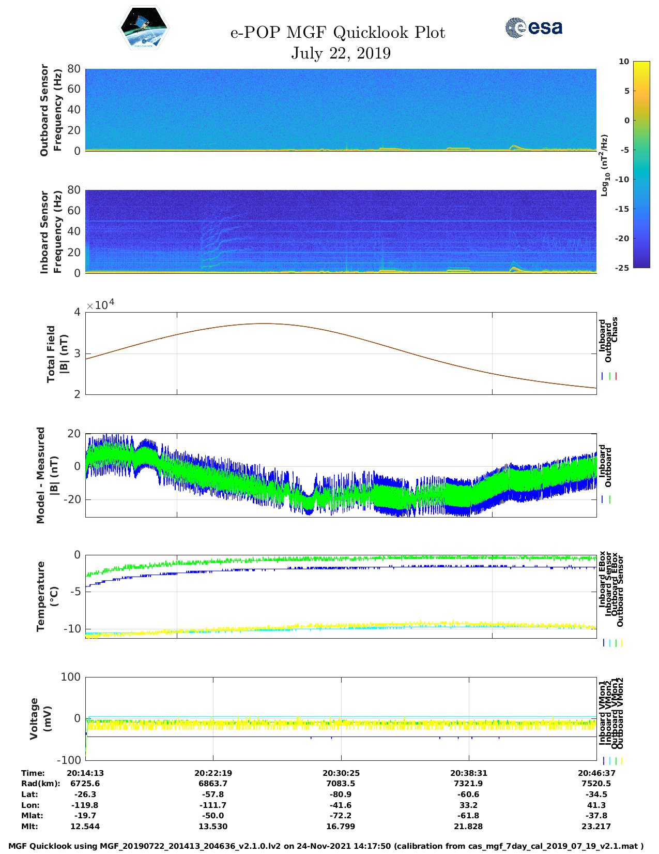Screen dimensions: 659x854
Task: Click the blue Inboard VMon1 voltage legend marker
Action: click(603, 761)
